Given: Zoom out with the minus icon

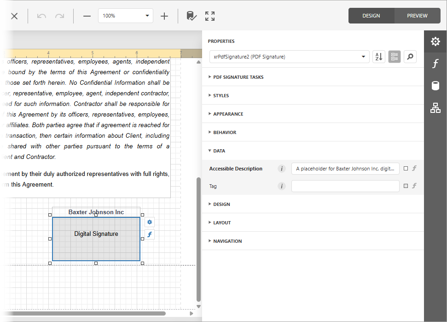Looking at the screenshot, I should (x=87, y=16).
